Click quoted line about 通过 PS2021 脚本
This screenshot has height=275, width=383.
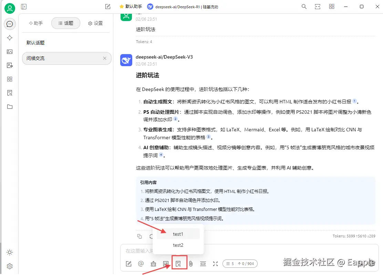(183, 201)
